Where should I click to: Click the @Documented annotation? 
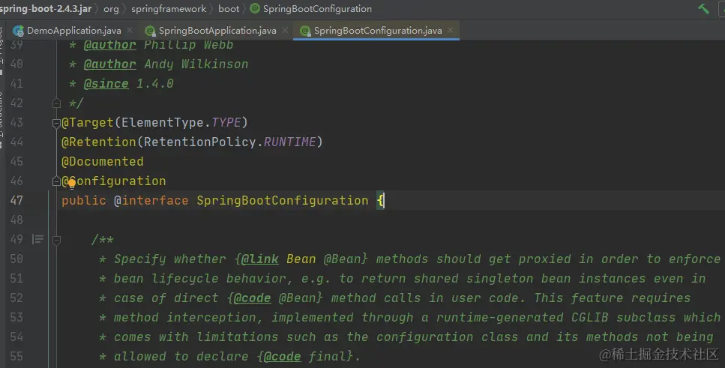coord(103,162)
